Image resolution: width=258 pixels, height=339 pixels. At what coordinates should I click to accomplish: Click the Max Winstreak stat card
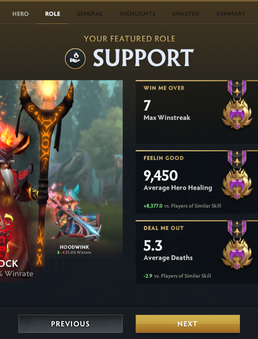[197, 112]
